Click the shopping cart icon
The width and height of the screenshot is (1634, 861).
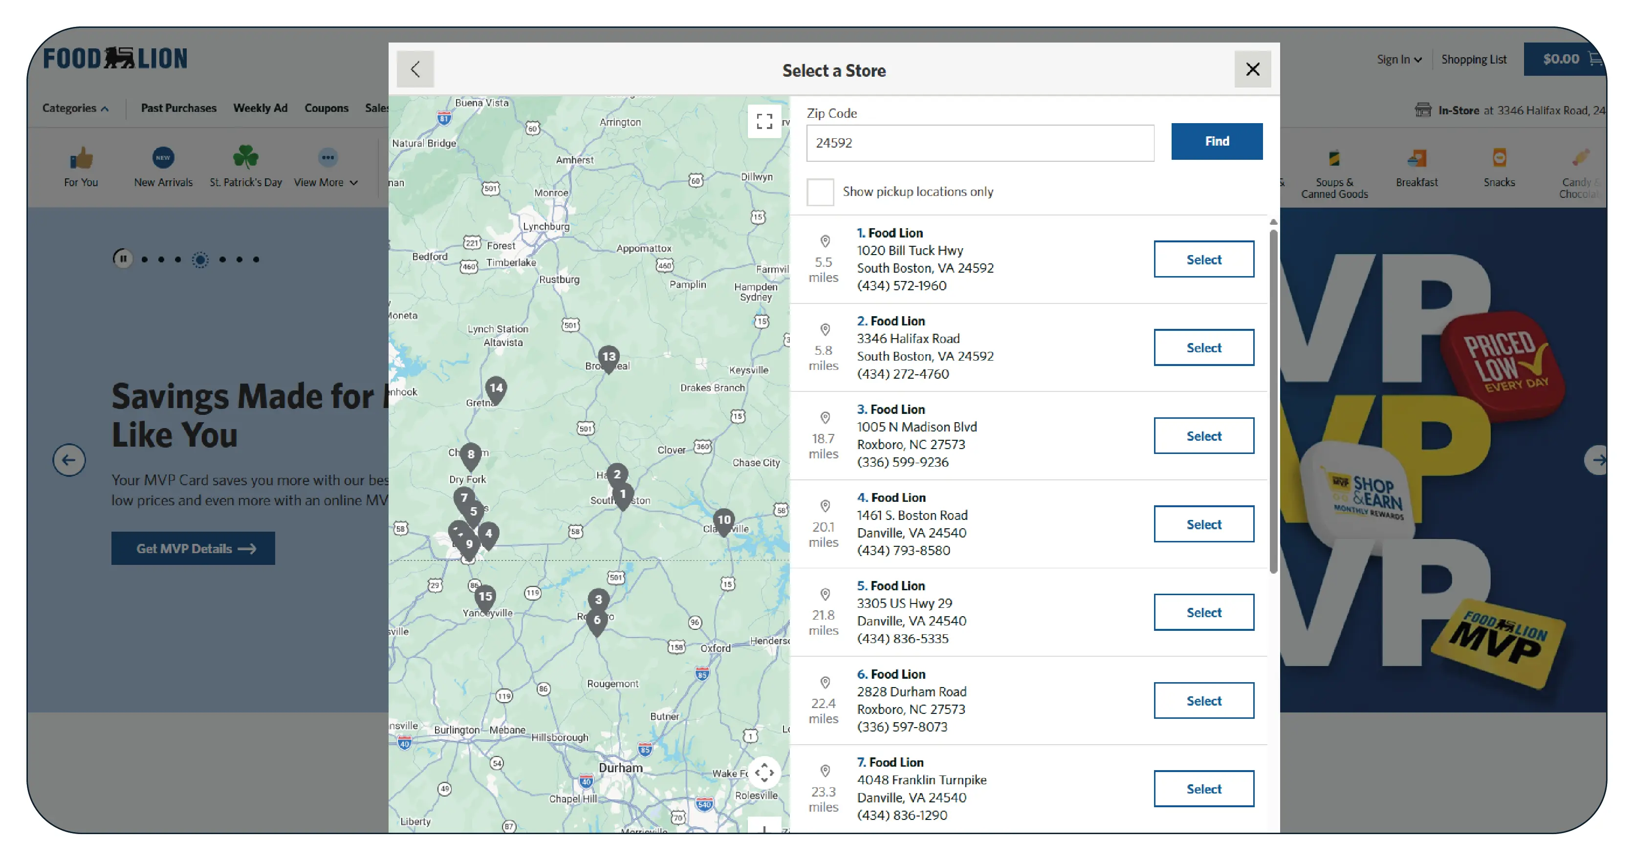(1595, 59)
